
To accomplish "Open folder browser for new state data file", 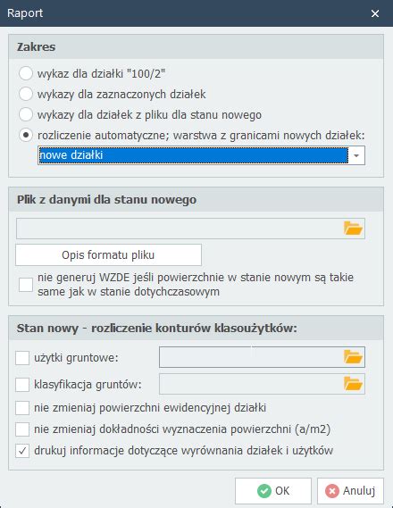I will pos(353,229).
